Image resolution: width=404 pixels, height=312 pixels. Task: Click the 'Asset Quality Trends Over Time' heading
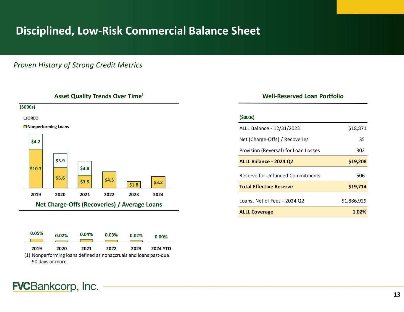point(99,96)
